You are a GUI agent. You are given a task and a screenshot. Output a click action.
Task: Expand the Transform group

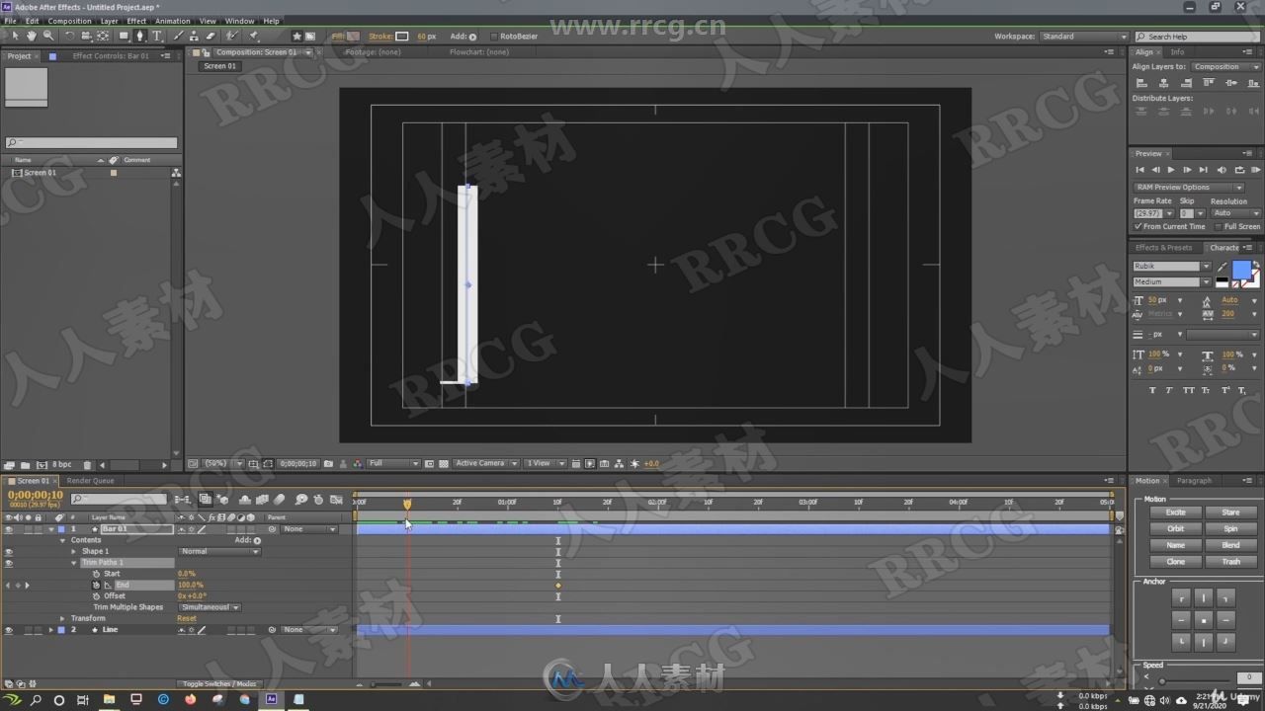(62, 618)
